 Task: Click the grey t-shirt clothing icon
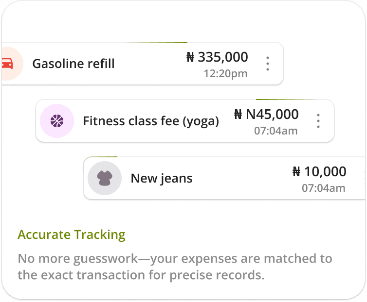tap(105, 178)
